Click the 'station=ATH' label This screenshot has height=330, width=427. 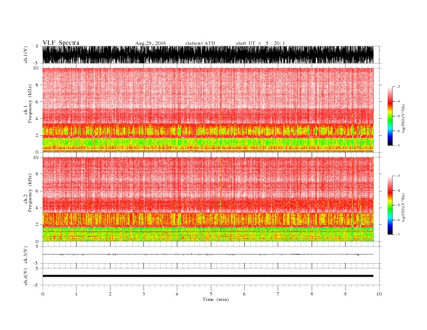(x=200, y=43)
